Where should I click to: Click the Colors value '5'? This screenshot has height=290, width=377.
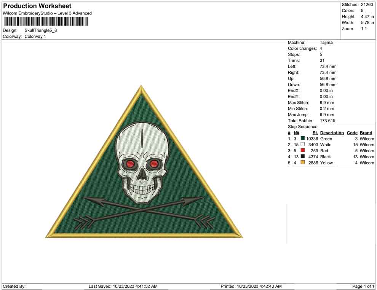362,11
